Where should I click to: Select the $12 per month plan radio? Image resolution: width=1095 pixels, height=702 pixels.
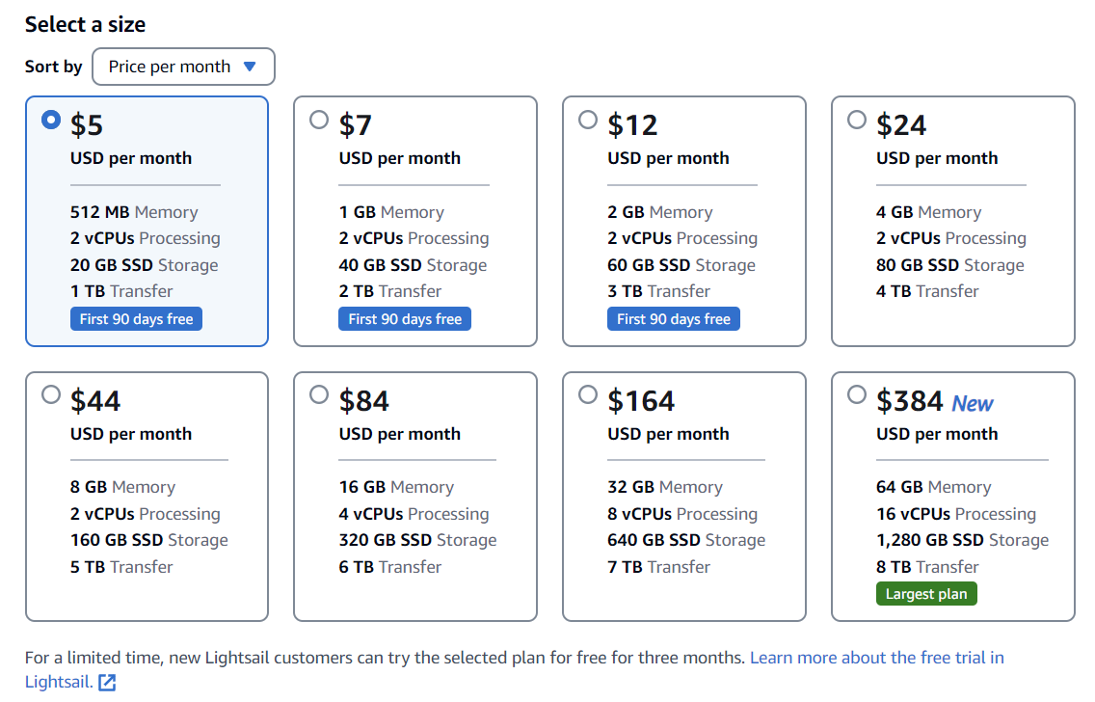[587, 120]
